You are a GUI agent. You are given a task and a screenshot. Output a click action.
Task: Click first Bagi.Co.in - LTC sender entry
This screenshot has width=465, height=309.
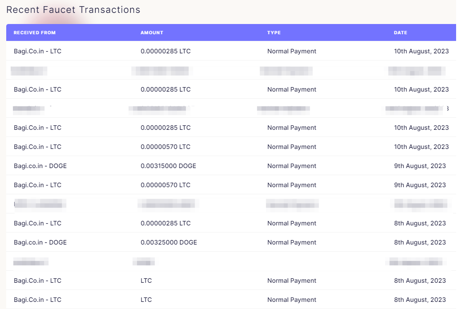click(38, 51)
